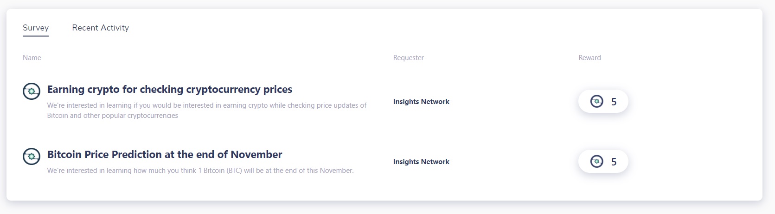
Task: Select Insights Network requester of Earning crypto survey
Action: click(421, 102)
